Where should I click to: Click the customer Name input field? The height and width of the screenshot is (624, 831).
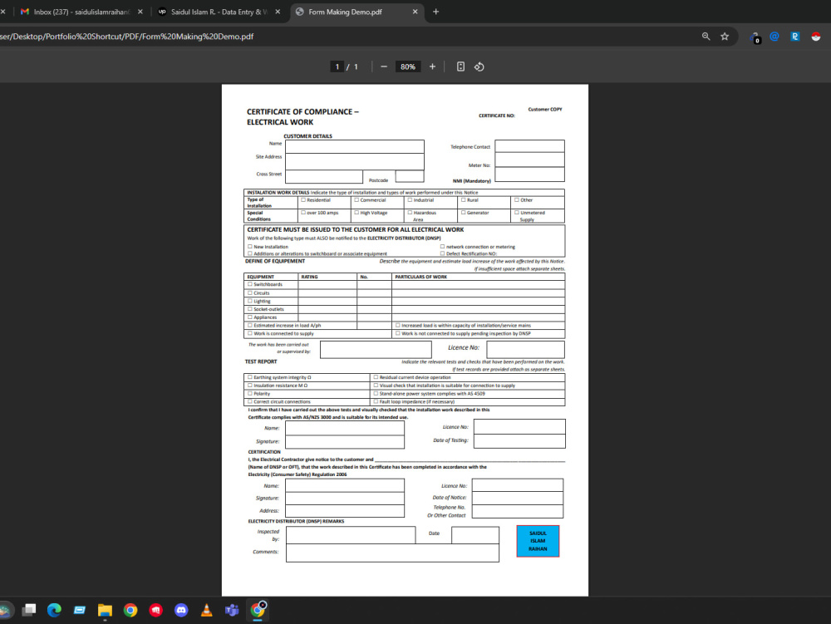pos(355,146)
